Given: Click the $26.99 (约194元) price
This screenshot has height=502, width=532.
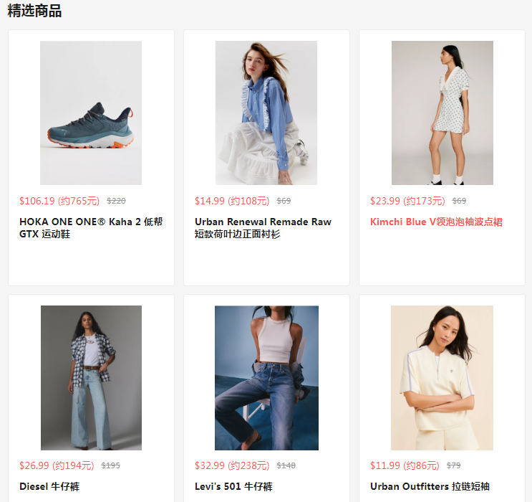Looking at the screenshot, I should [x=57, y=465].
